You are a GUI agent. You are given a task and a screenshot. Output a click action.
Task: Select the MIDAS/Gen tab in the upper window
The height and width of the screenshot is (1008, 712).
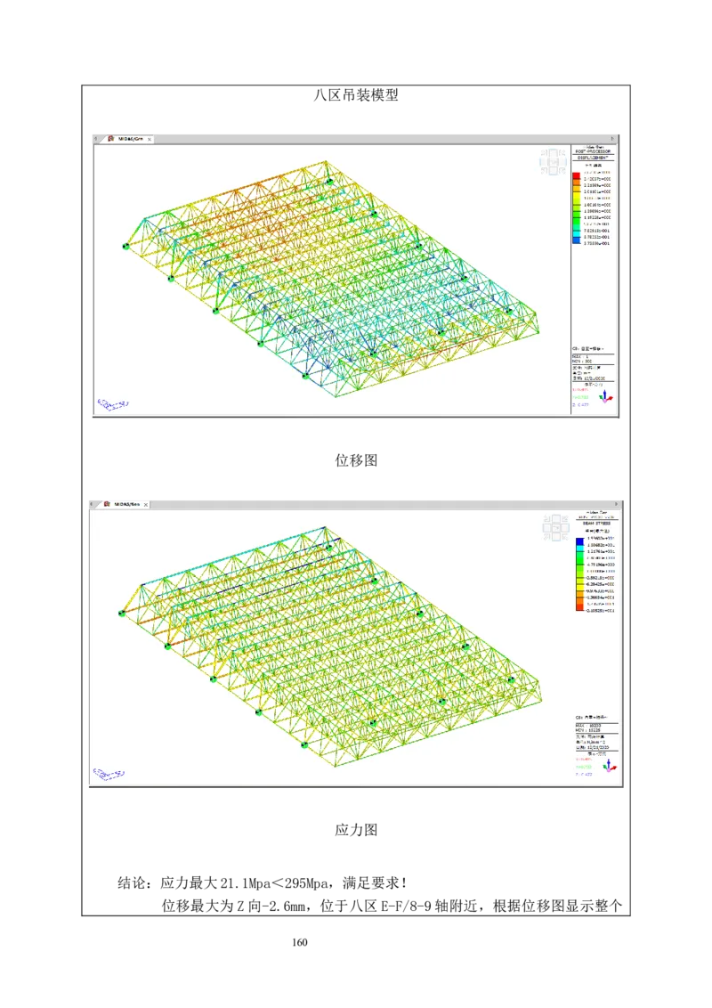131,139
